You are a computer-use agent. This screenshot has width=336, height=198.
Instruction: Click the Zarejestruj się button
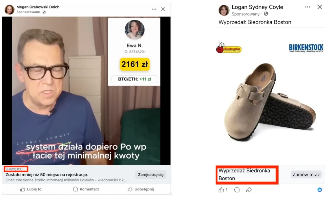click(151, 175)
